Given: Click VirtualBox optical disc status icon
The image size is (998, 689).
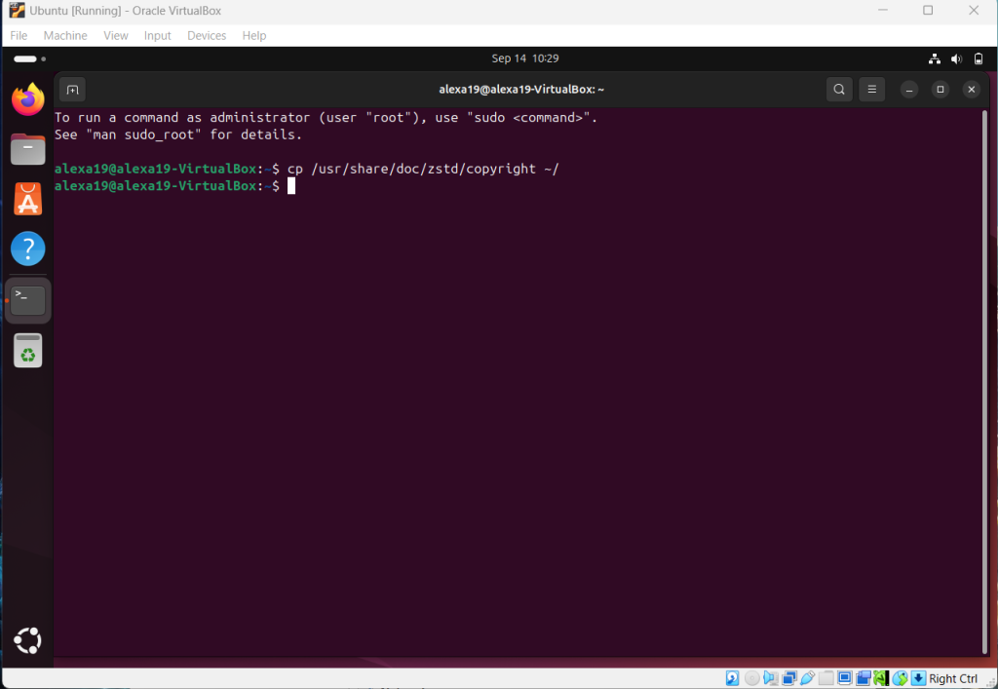Looking at the screenshot, I should click(x=751, y=678).
